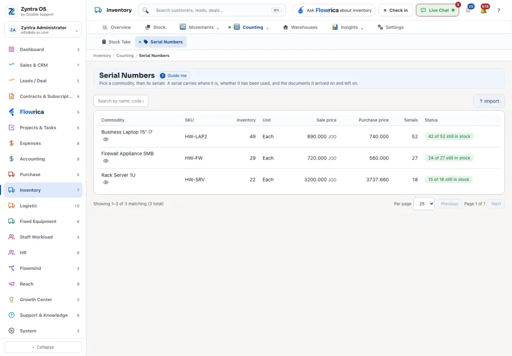512x356 pixels.
Task: Open the notifications bell icon
Action: tap(484, 10)
